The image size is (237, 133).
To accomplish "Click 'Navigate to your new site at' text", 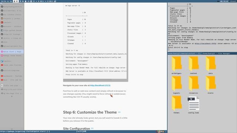I will (x=76, y=85).
